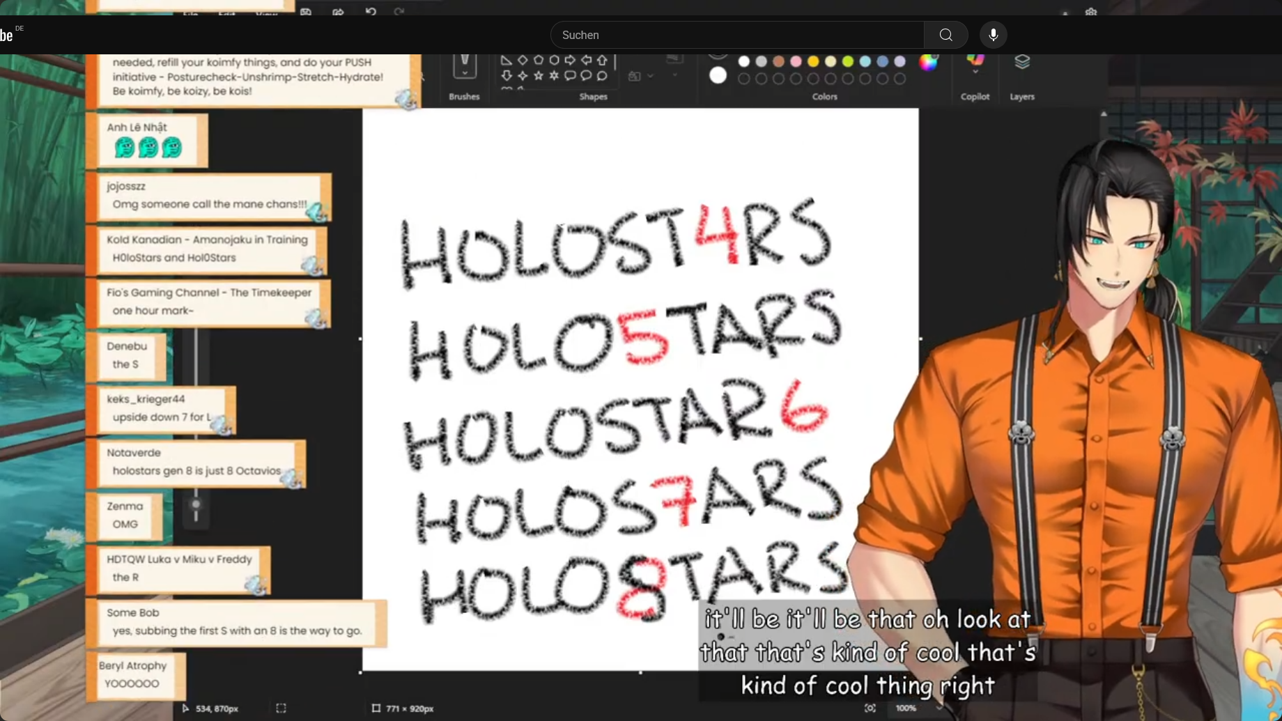The image size is (1282, 721).
Task: Pick the rounded speech bubble shape
Action: tap(570, 75)
